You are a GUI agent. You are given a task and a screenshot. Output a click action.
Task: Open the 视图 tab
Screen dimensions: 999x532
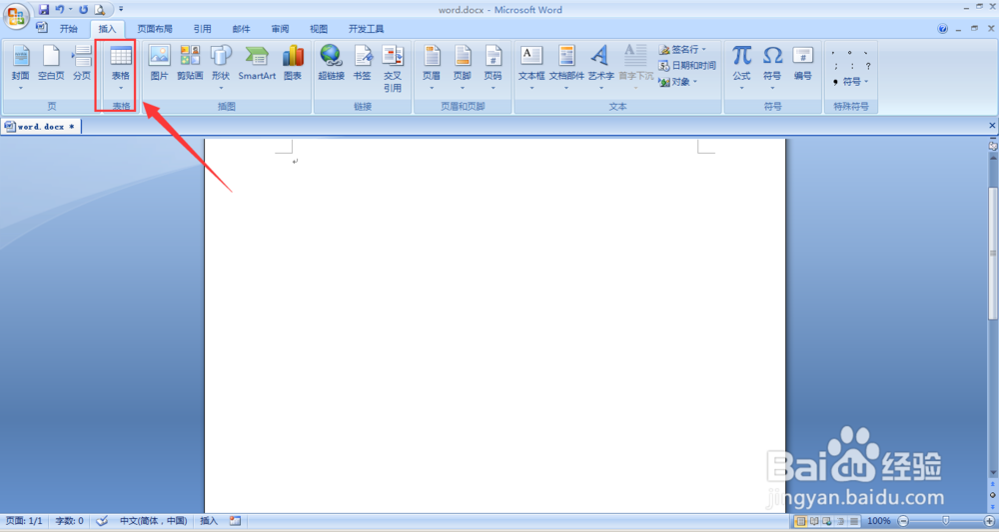(x=319, y=29)
